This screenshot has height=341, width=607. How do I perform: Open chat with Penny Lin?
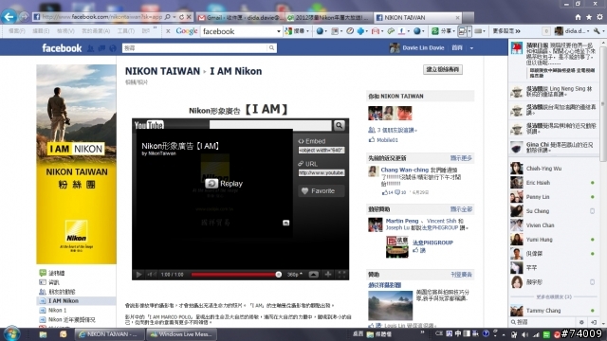coord(554,197)
